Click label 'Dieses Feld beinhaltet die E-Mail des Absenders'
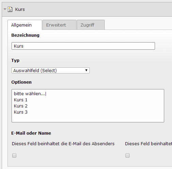172x169 pixels. (63, 144)
